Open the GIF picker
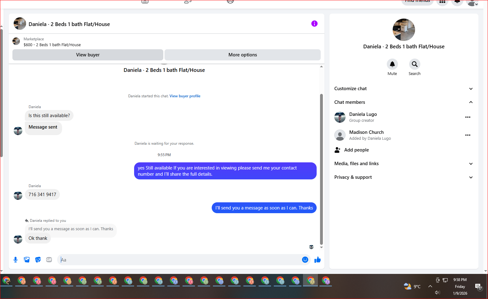The height and width of the screenshot is (299, 488). (x=49, y=260)
